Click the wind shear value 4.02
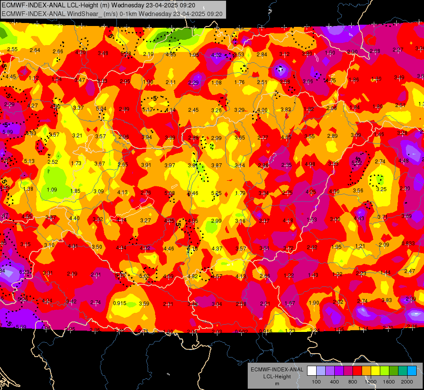 [216, 55]
